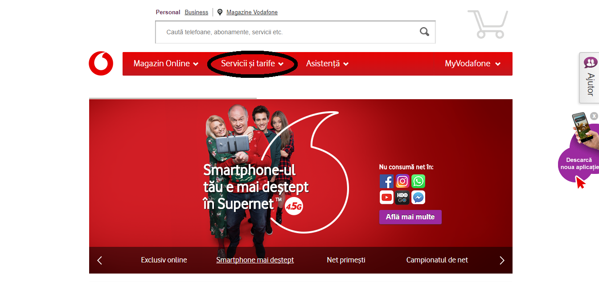Open the Magazine Vodafone link

pyautogui.click(x=252, y=12)
